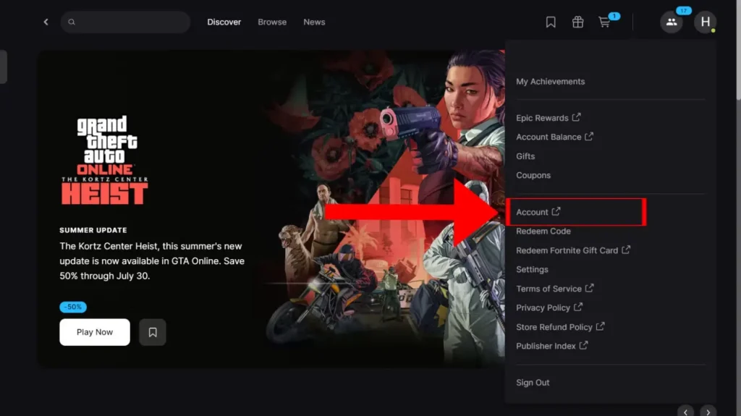Screen dimensions: 741x416
Task: Open Settings from profile menu
Action: pos(532,269)
